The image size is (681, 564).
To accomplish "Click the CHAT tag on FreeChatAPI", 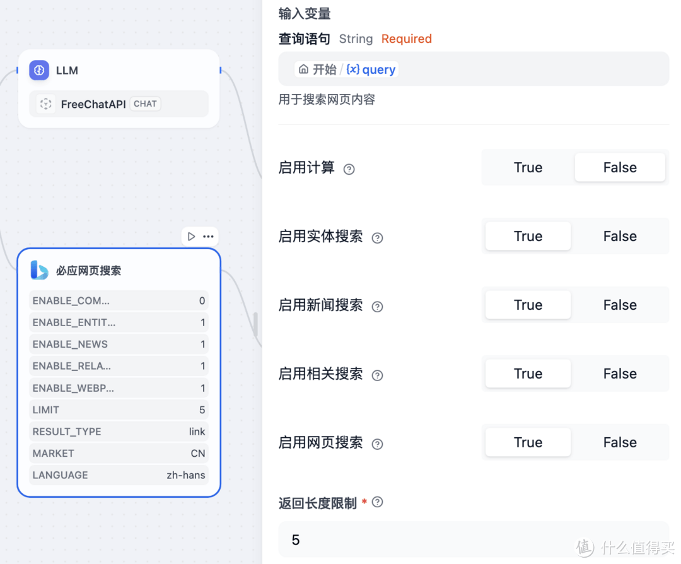I will 145,103.
